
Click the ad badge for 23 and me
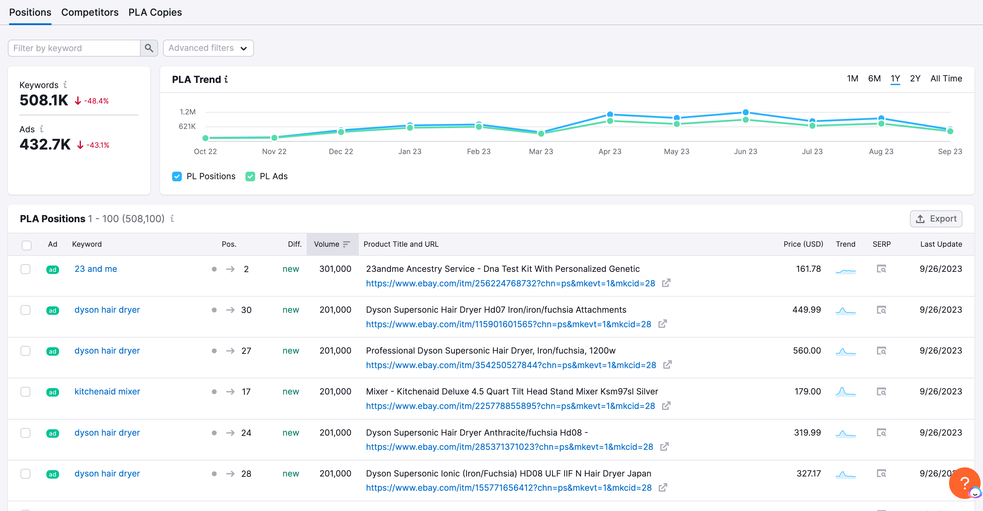(53, 270)
